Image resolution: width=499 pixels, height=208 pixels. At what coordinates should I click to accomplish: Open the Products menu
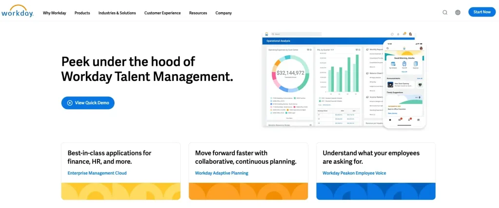point(82,13)
